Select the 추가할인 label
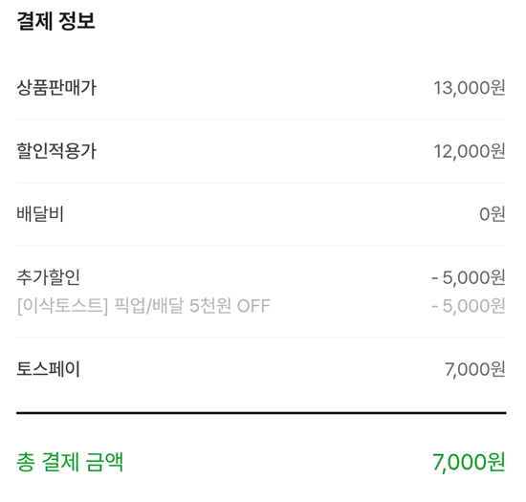The image size is (526, 502). [49, 277]
